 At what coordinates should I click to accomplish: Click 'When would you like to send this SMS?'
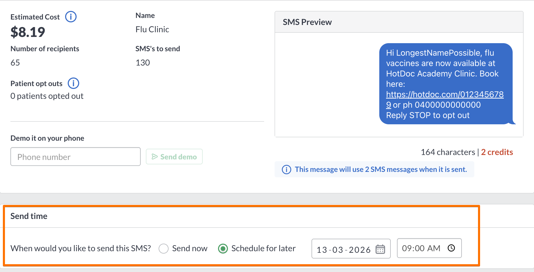coord(81,249)
